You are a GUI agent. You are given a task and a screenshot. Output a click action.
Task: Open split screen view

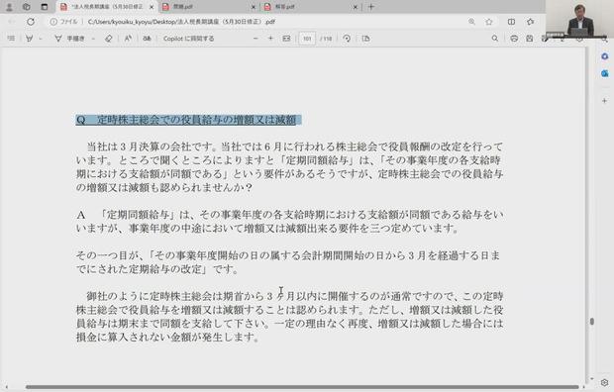tap(511, 22)
